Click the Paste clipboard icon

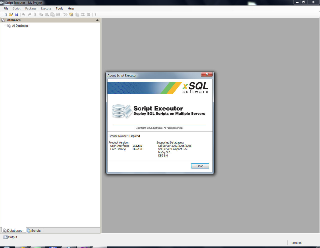pos(47,14)
